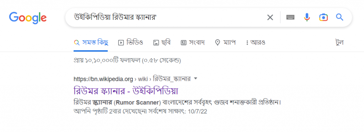Open the রিউমর স্ক্যানার - উইকিপিডিয়া result link

click(126, 91)
